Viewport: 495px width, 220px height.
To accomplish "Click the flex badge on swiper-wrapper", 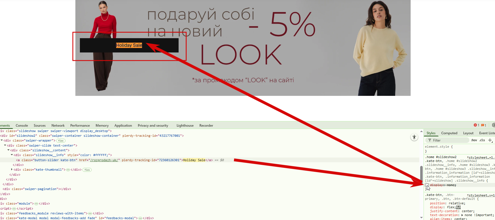I will click(61, 141).
